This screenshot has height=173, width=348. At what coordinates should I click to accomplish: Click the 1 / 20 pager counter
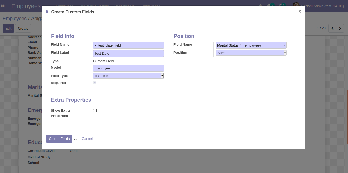click(x=321, y=28)
